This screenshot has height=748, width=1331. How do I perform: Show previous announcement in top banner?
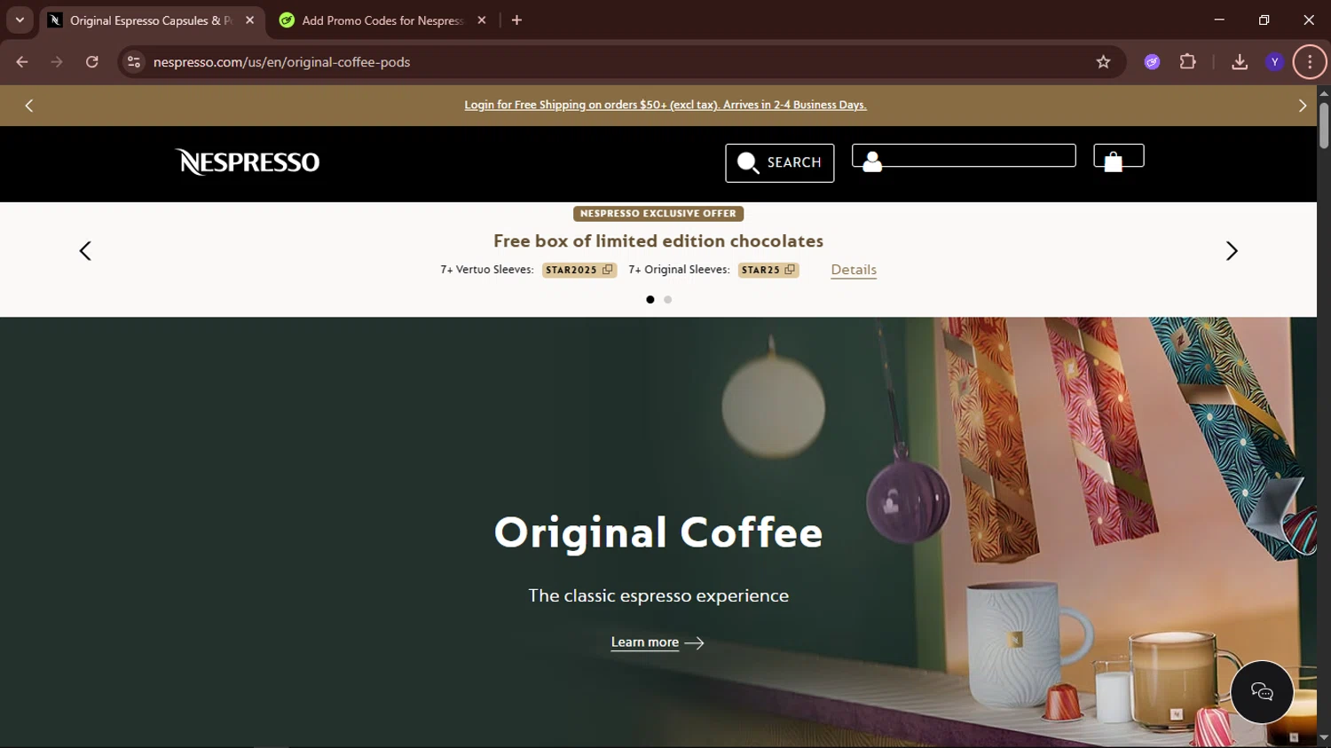tap(28, 106)
